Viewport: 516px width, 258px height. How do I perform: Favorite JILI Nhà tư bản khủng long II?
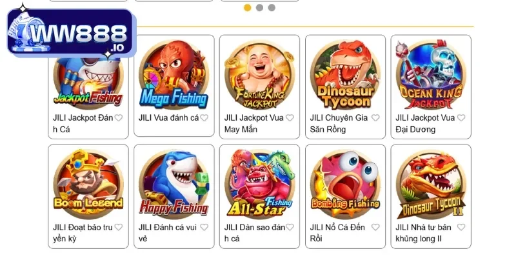point(461,227)
